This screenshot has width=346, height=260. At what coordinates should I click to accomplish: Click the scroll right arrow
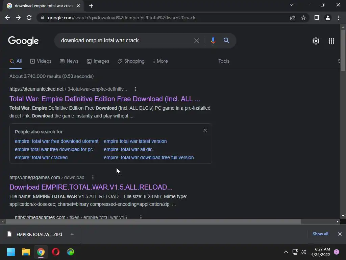click(x=338, y=221)
